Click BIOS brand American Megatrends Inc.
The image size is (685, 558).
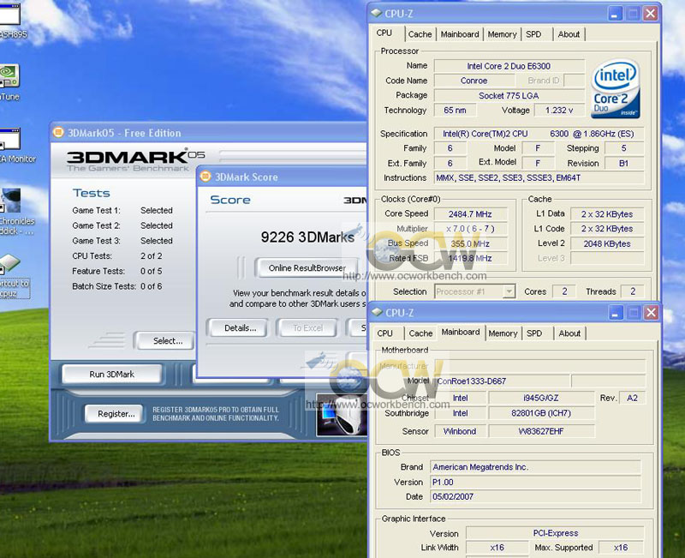coord(536,467)
